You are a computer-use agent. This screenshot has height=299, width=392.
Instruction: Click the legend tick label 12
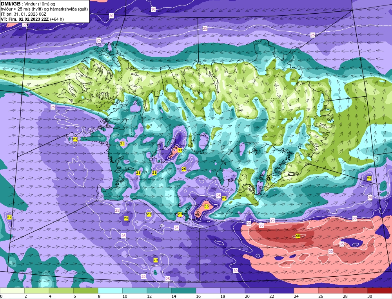149,296
